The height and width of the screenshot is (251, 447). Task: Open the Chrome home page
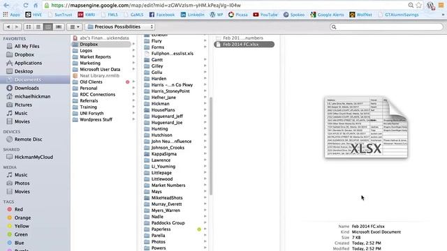36,5
